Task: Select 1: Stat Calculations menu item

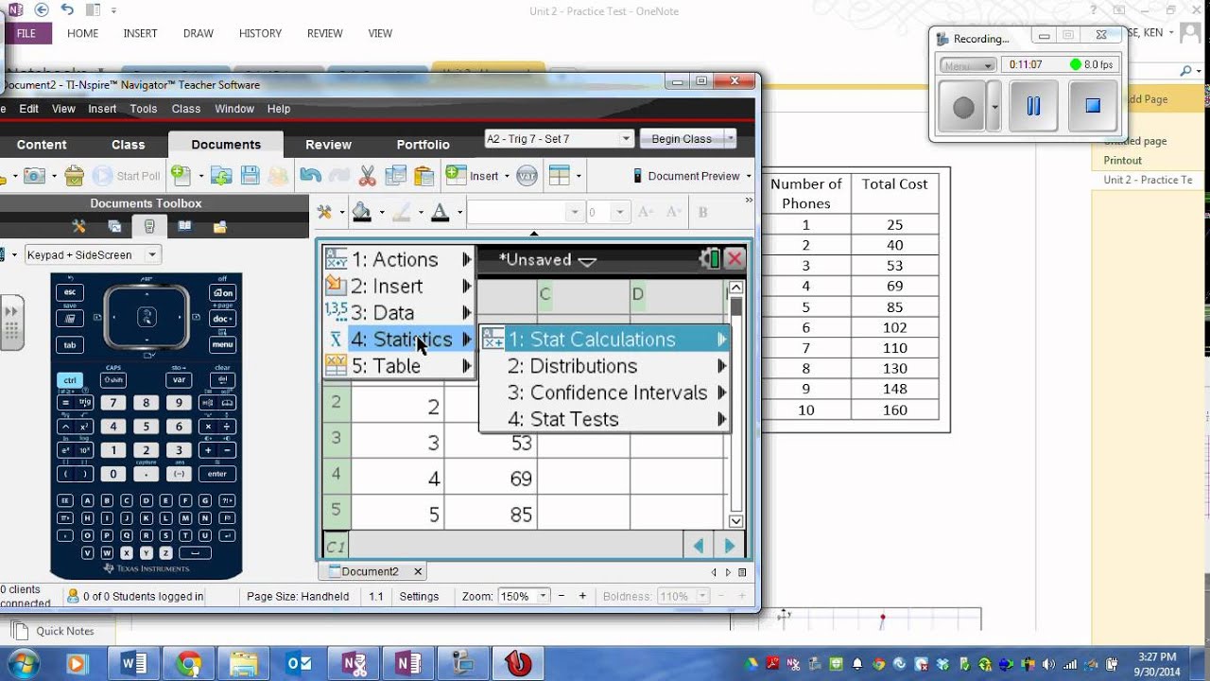Action: [x=605, y=339]
